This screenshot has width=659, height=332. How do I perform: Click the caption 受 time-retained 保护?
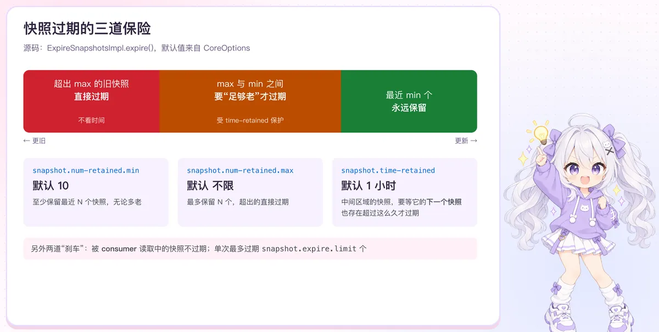point(250,120)
